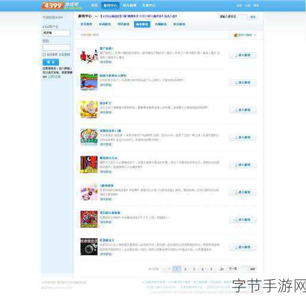Select the highlighted 游戏中心 navigation item
Viewport: 306px width, 297px height.
[111, 5]
